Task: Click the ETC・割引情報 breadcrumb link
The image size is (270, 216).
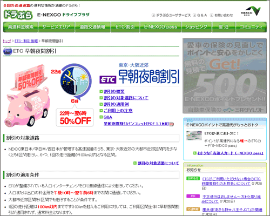Action: pos(26,41)
